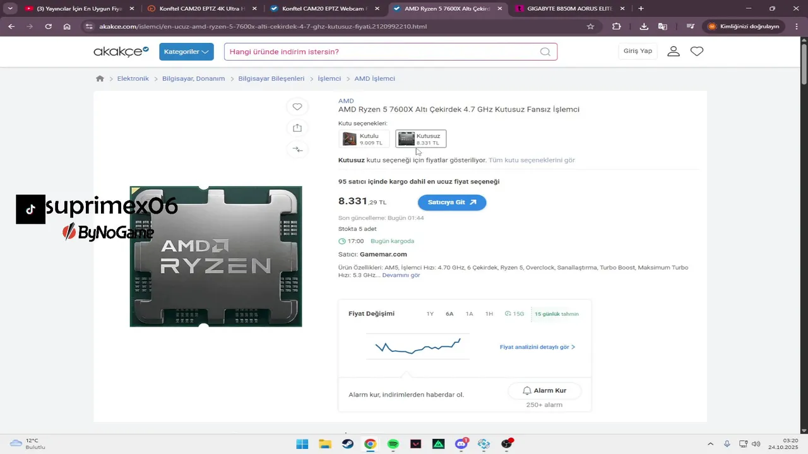Bookmark this page with the star icon
This screenshot has width=808, height=454.
click(x=590, y=26)
